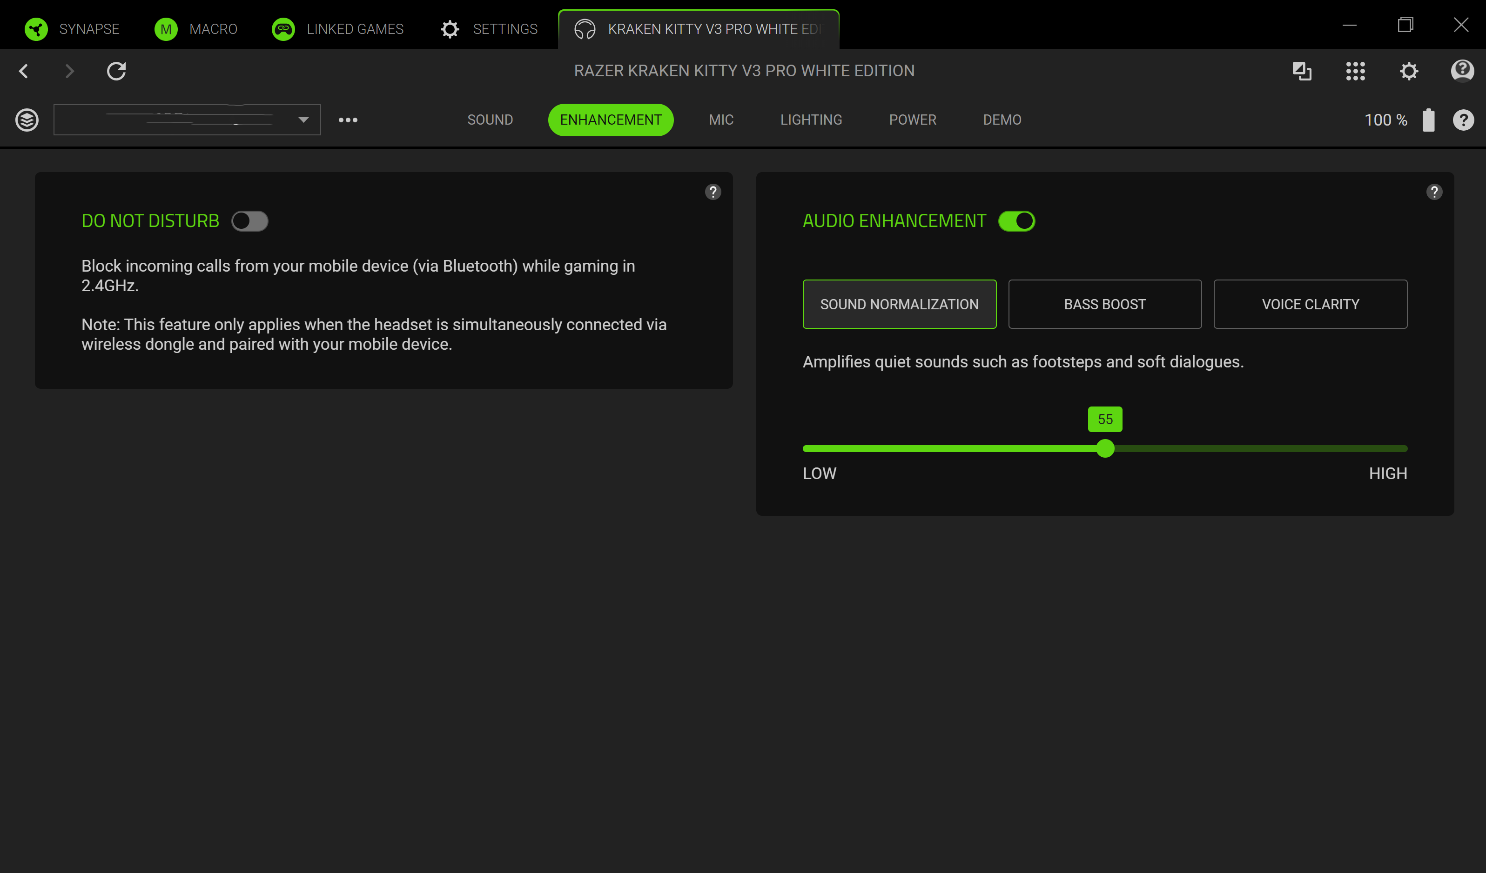Open the Power tab
The height and width of the screenshot is (873, 1486).
click(912, 120)
